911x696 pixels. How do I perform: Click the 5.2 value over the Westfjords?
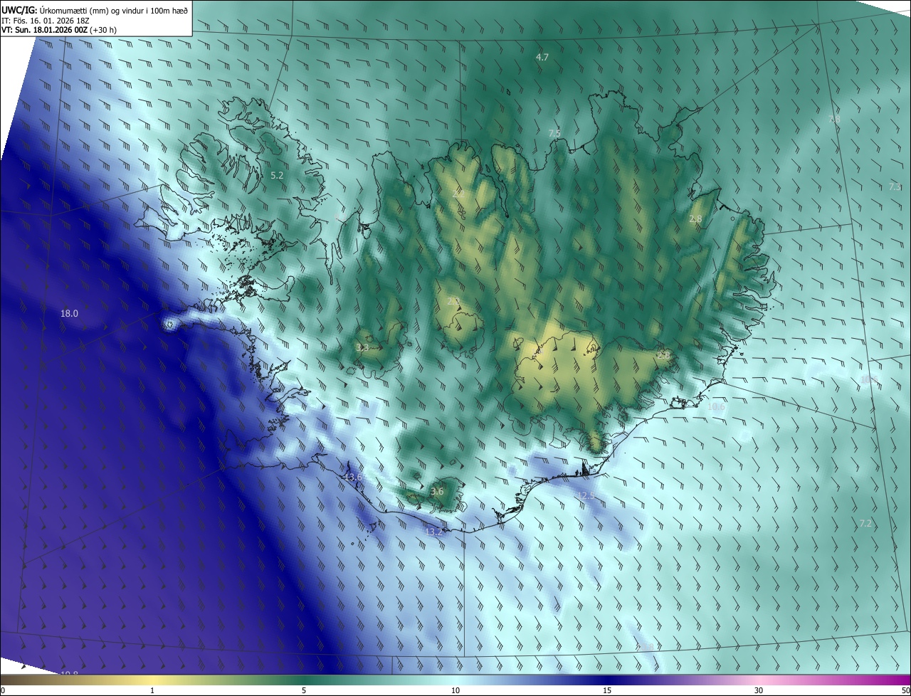(x=277, y=175)
